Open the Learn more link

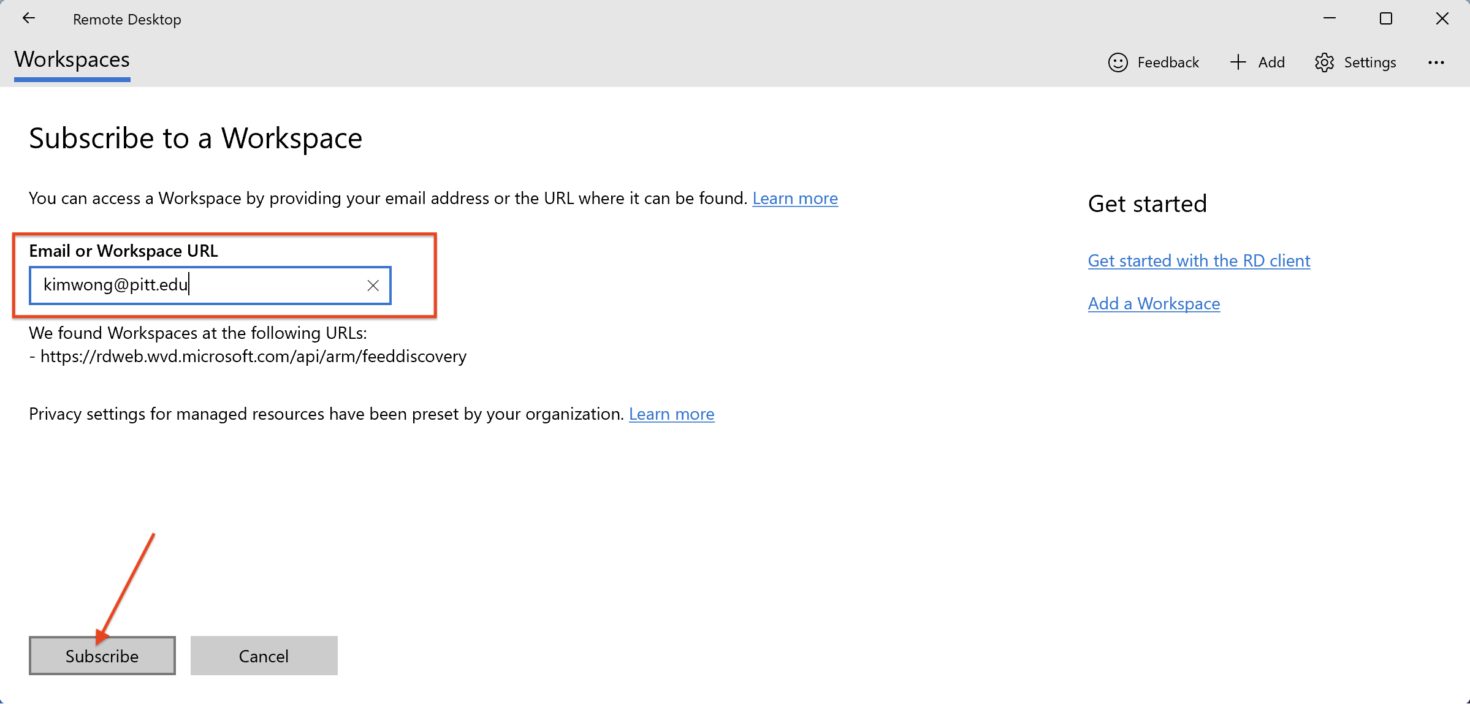click(x=796, y=198)
